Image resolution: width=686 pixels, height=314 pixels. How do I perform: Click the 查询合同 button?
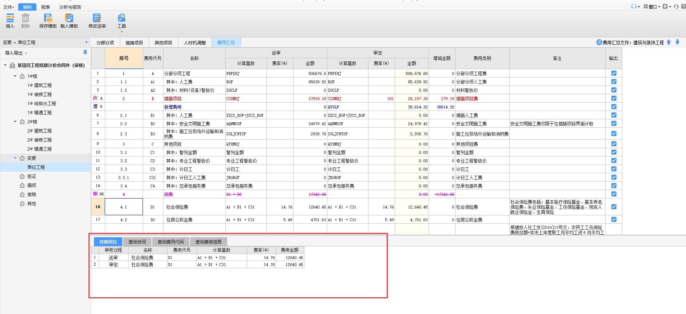point(137,242)
